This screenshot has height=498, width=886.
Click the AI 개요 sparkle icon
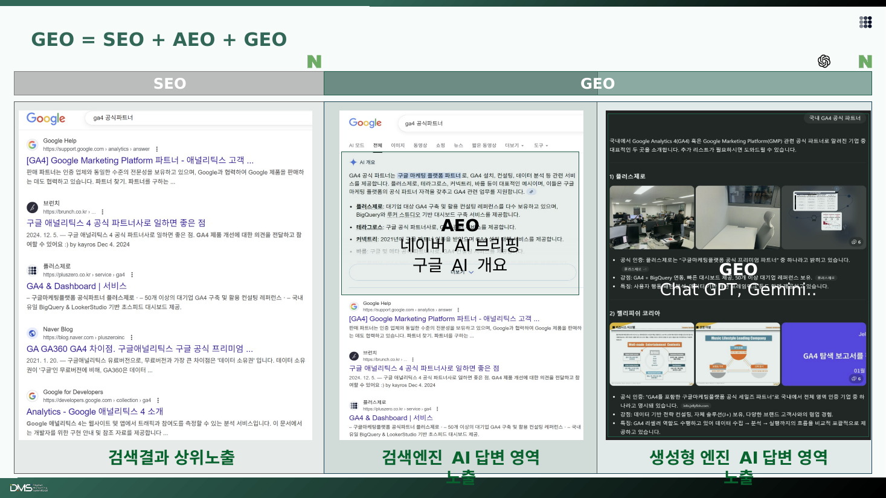[353, 162]
